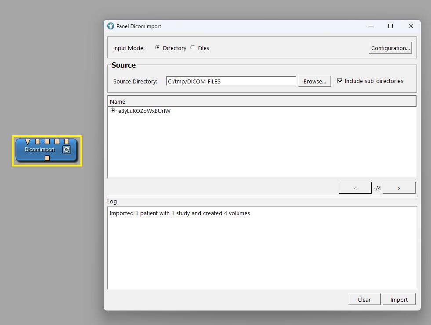Click the triangle input connector on DicomImport module
The width and height of the screenshot is (431, 325).
tap(28, 141)
